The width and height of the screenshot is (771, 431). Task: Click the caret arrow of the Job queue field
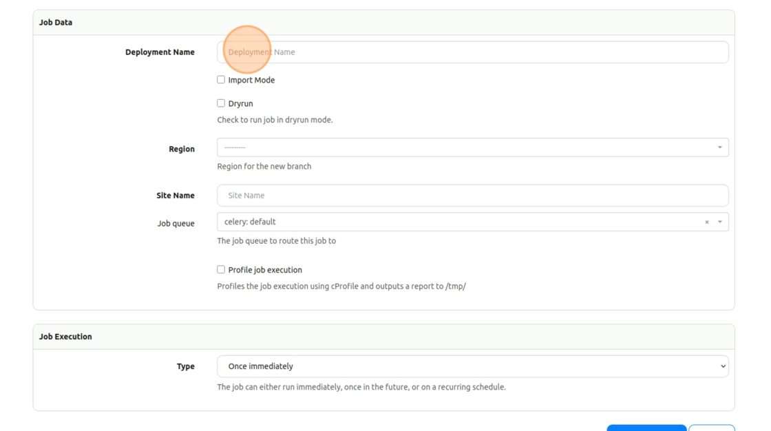click(x=720, y=222)
